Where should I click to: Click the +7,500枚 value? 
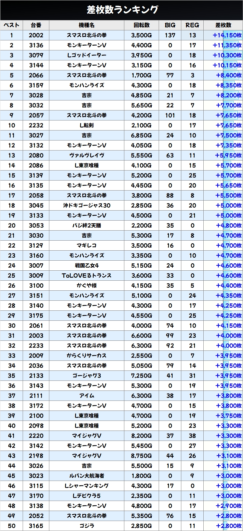click(229, 136)
